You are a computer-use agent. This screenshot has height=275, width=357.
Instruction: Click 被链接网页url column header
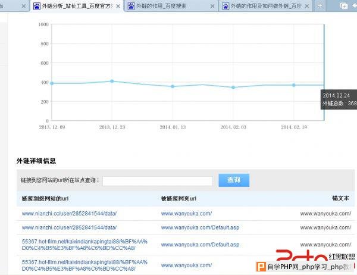point(178,198)
